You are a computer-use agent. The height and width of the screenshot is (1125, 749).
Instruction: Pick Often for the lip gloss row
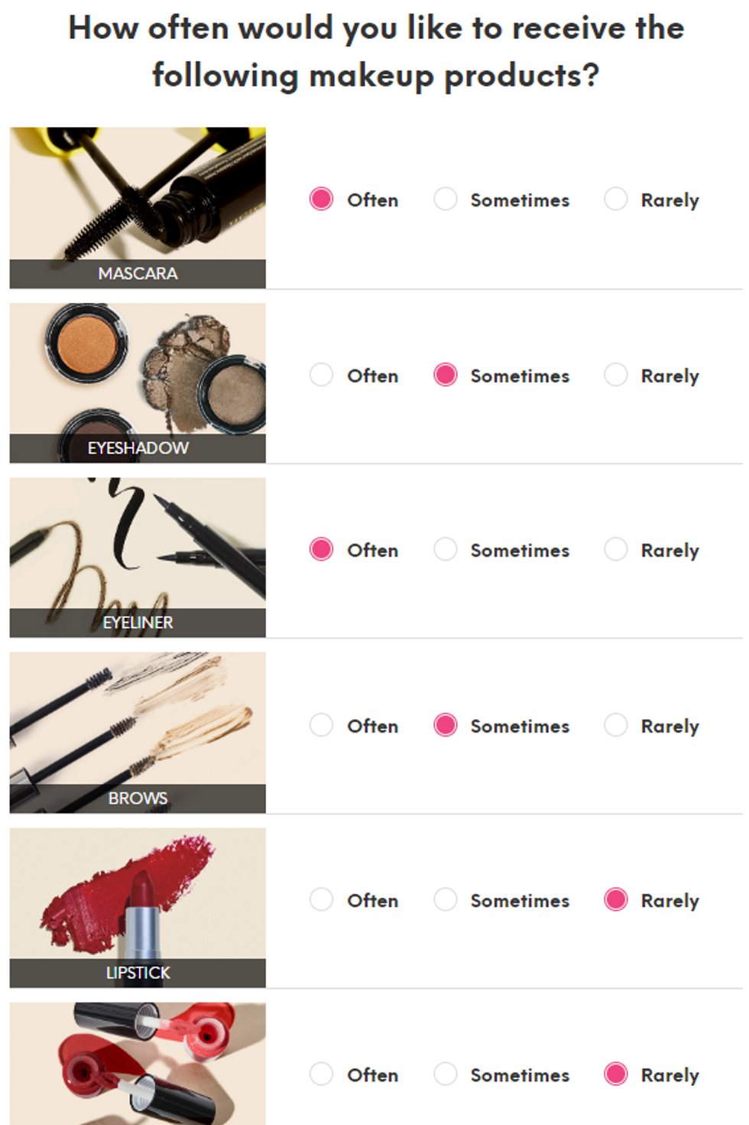(x=321, y=1074)
